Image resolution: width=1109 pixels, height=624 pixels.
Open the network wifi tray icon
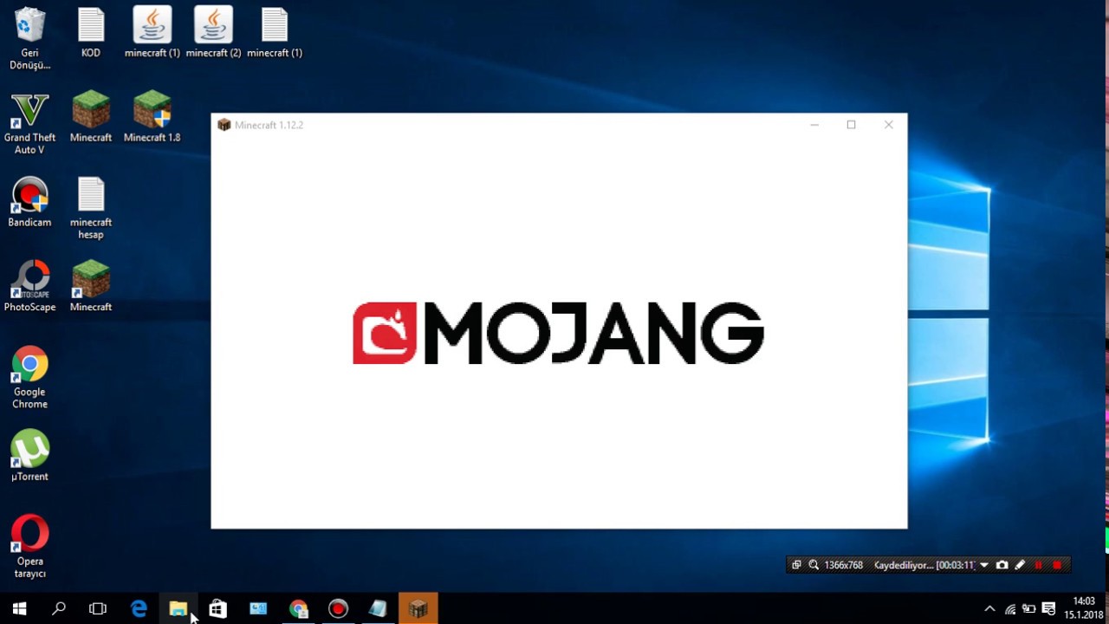coord(1010,608)
